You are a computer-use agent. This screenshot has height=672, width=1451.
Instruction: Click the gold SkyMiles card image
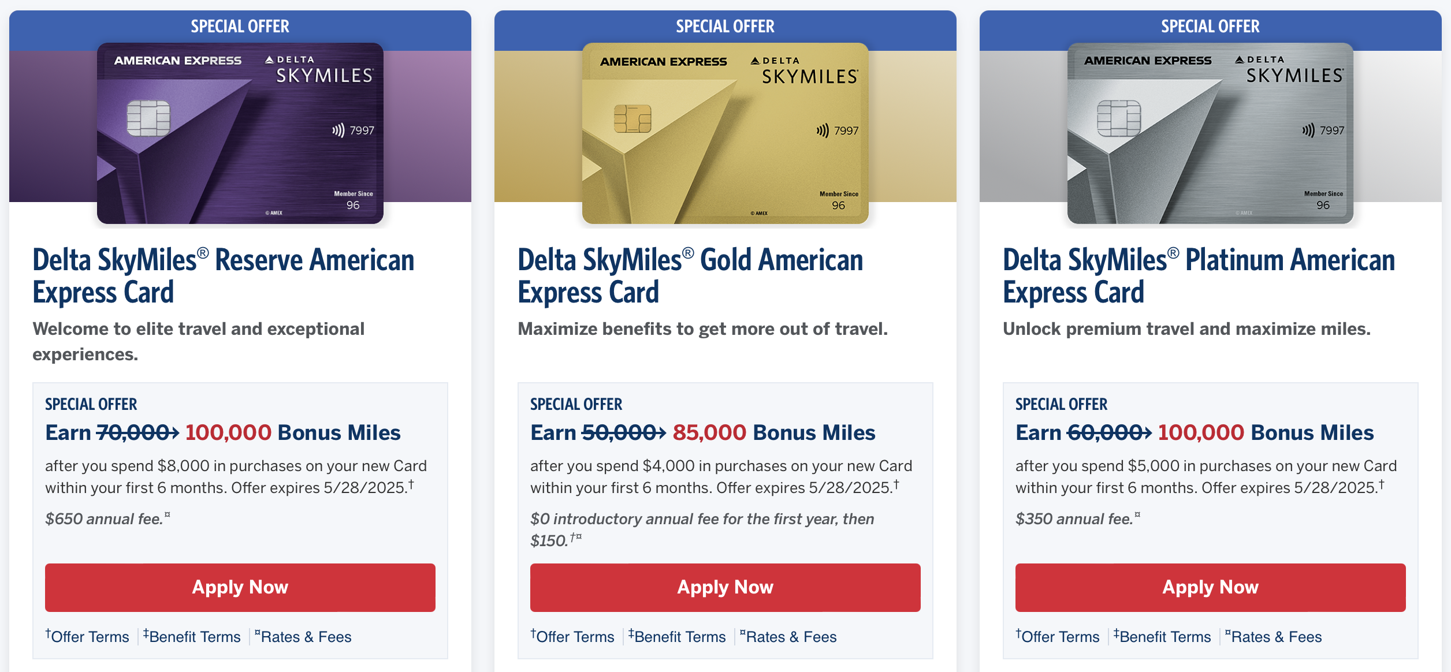pyautogui.click(x=725, y=133)
